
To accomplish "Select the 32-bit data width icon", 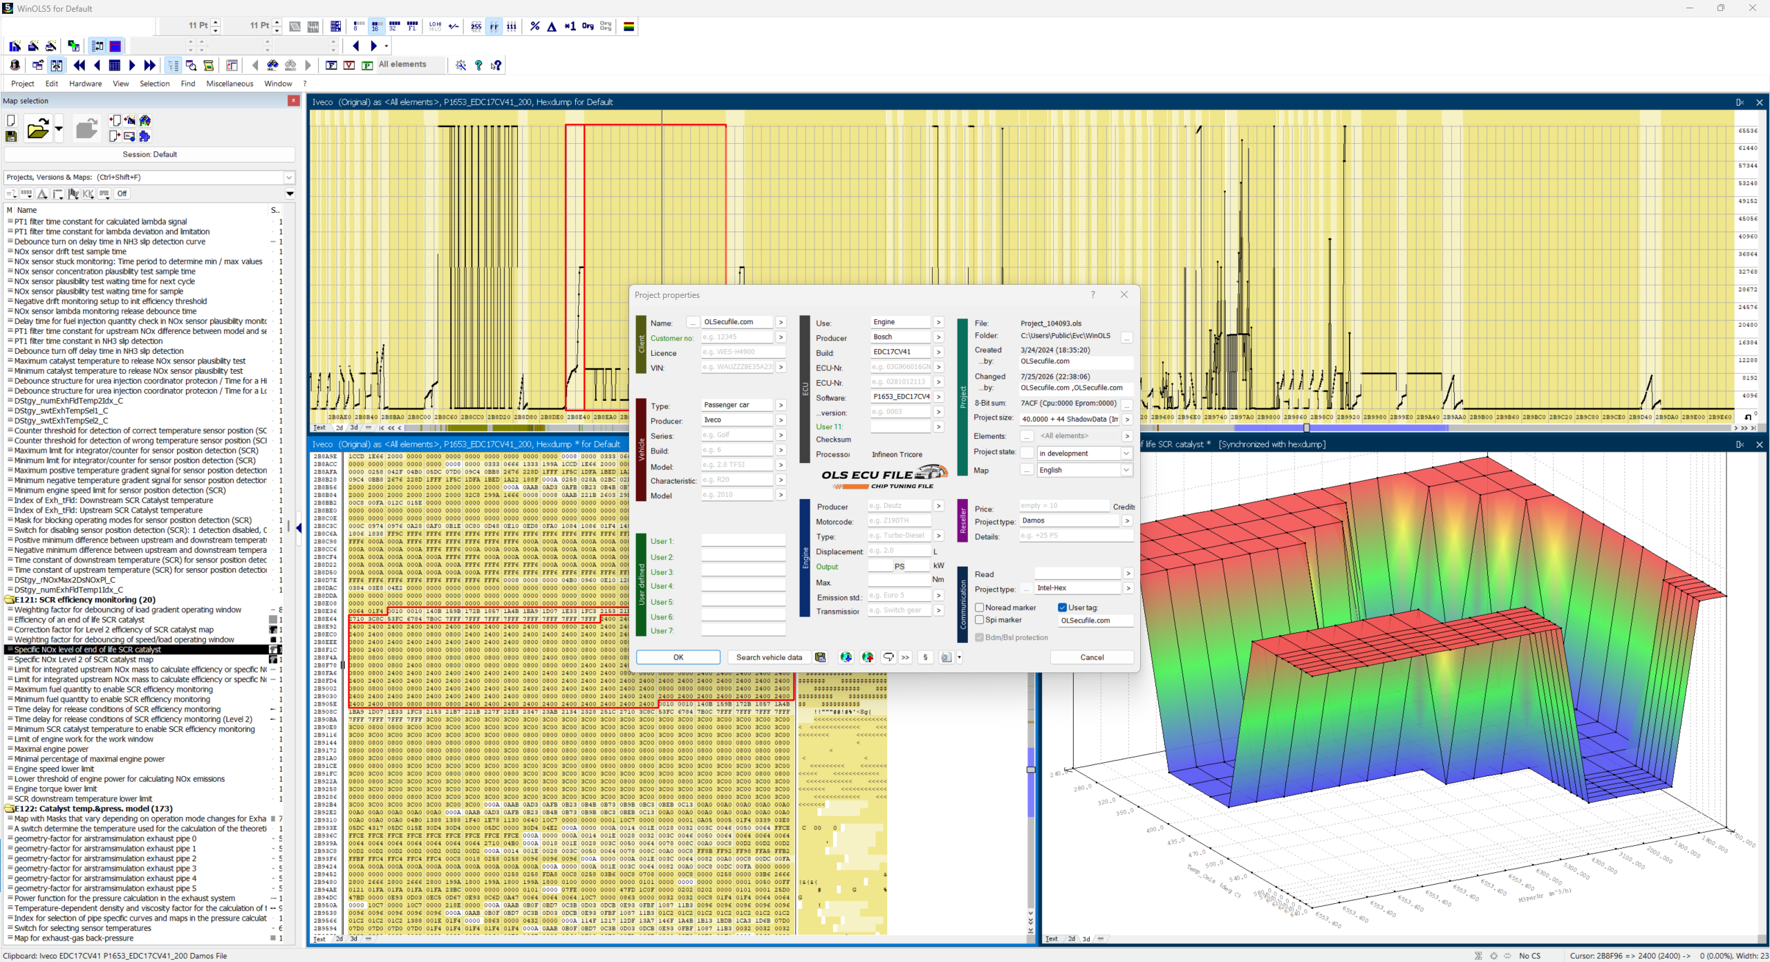I will coord(394,26).
